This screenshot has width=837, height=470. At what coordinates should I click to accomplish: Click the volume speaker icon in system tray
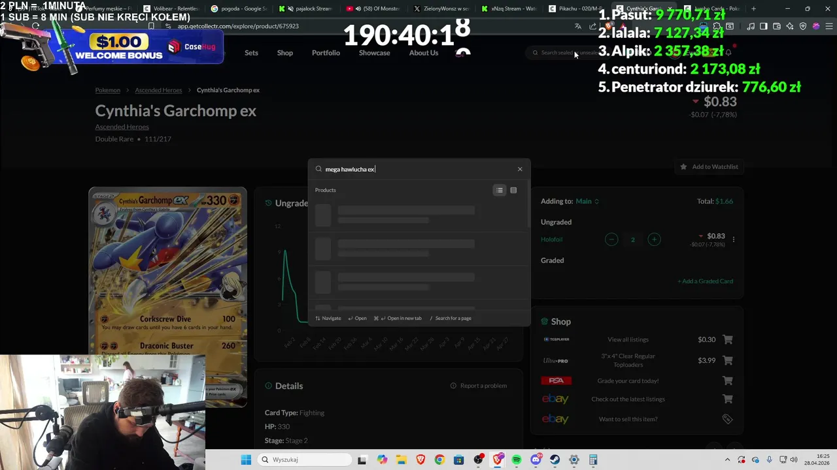pyautogui.click(x=794, y=460)
